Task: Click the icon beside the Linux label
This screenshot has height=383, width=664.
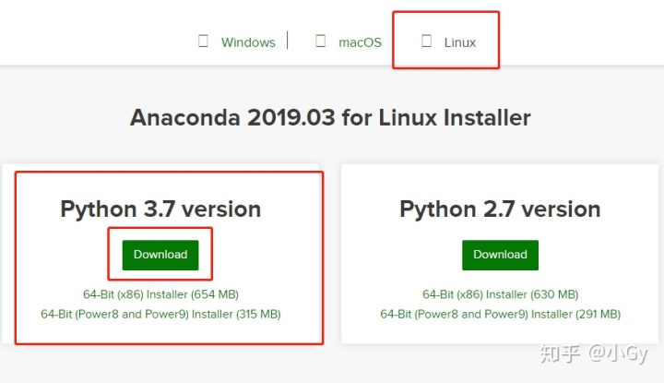Action: [x=426, y=42]
